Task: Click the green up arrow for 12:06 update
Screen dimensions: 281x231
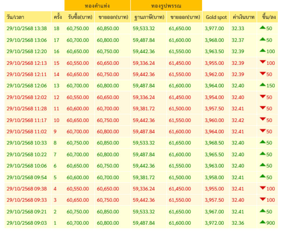Action: (x=262, y=85)
